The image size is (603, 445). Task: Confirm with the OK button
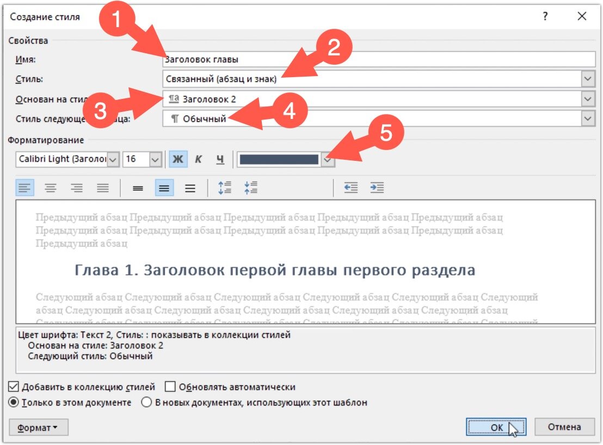[x=496, y=427]
